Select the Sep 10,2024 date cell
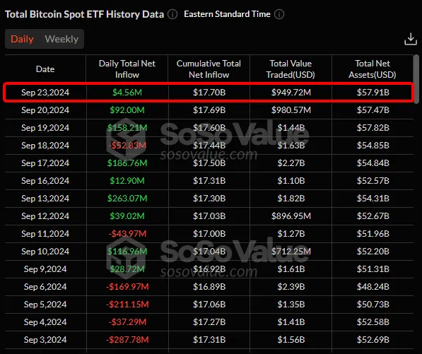422x354 pixels. coord(45,252)
